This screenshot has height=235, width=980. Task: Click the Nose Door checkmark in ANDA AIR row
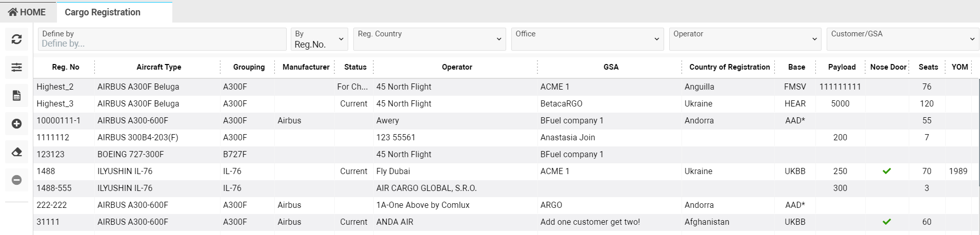887,222
